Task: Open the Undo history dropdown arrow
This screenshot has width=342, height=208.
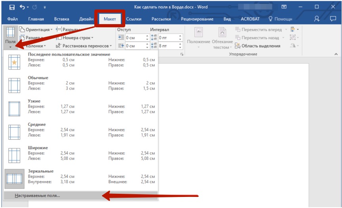Action: [x=28, y=8]
